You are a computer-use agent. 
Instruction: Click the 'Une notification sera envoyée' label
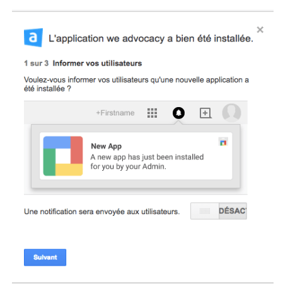(x=102, y=212)
